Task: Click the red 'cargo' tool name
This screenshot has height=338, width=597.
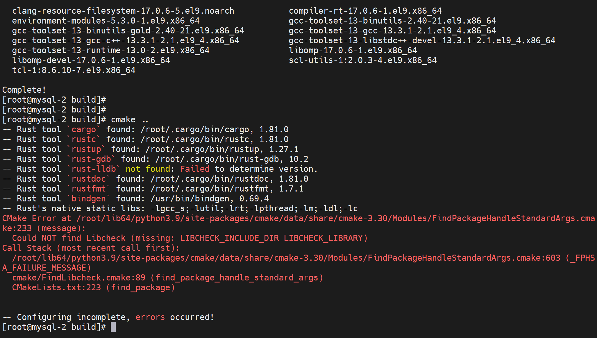Action: point(84,129)
